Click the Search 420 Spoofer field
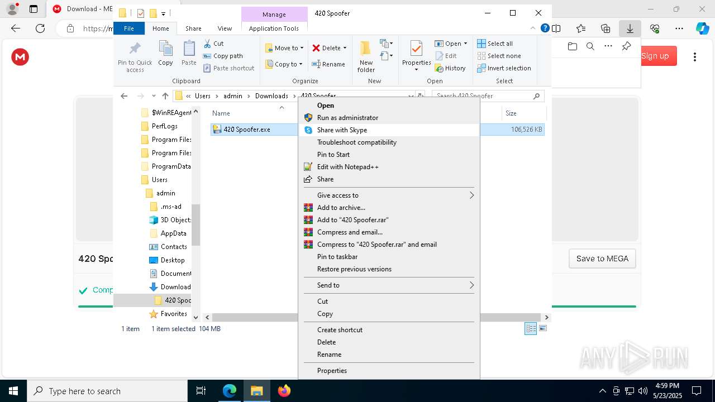Screen dimensions: 715x402 coord(488,96)
